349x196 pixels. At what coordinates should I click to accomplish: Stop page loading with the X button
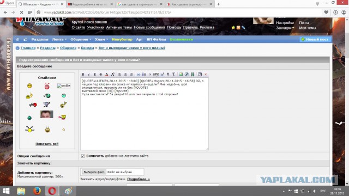coord(21,12)
